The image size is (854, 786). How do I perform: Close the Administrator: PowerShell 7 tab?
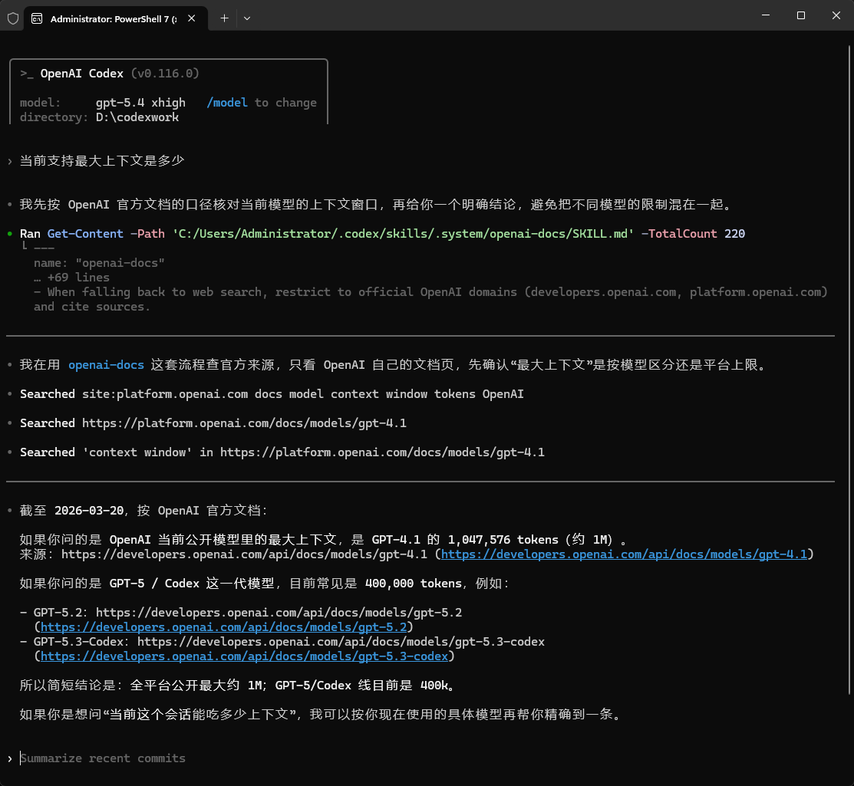192,18
